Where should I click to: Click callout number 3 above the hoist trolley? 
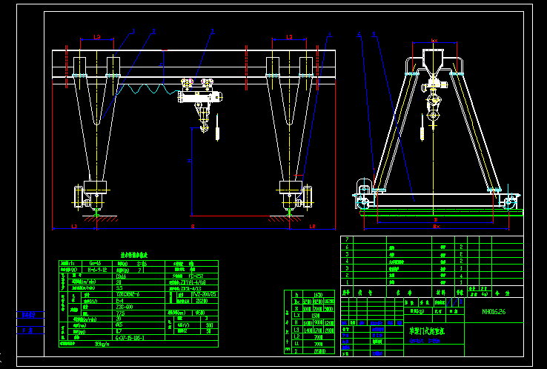[x=212, y=31]
